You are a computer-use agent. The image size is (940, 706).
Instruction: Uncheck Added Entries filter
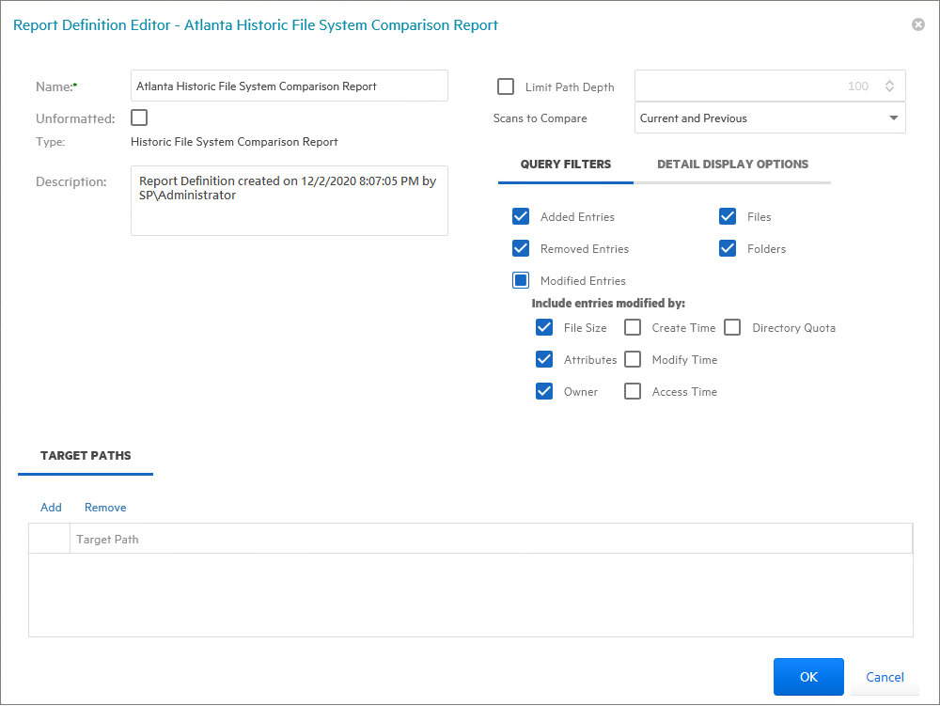[521, 217]
